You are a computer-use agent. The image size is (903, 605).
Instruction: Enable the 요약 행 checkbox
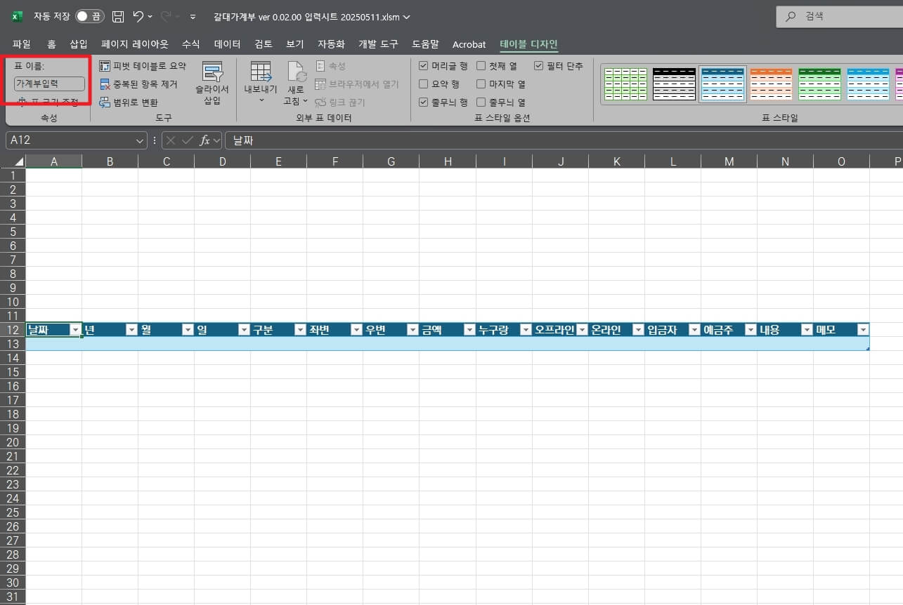(424, 84)
